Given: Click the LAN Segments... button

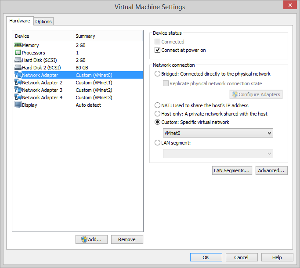Looking at the screenshot, I should point(232,170).
